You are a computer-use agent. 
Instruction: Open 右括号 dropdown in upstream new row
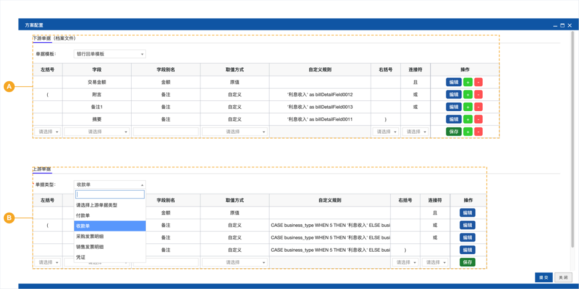click(405, 263)
